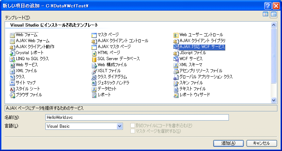The height and width of the screenshot is (151, 282).
Task: Select the WCF サービス text label
Action: click(x=191, y=59)
